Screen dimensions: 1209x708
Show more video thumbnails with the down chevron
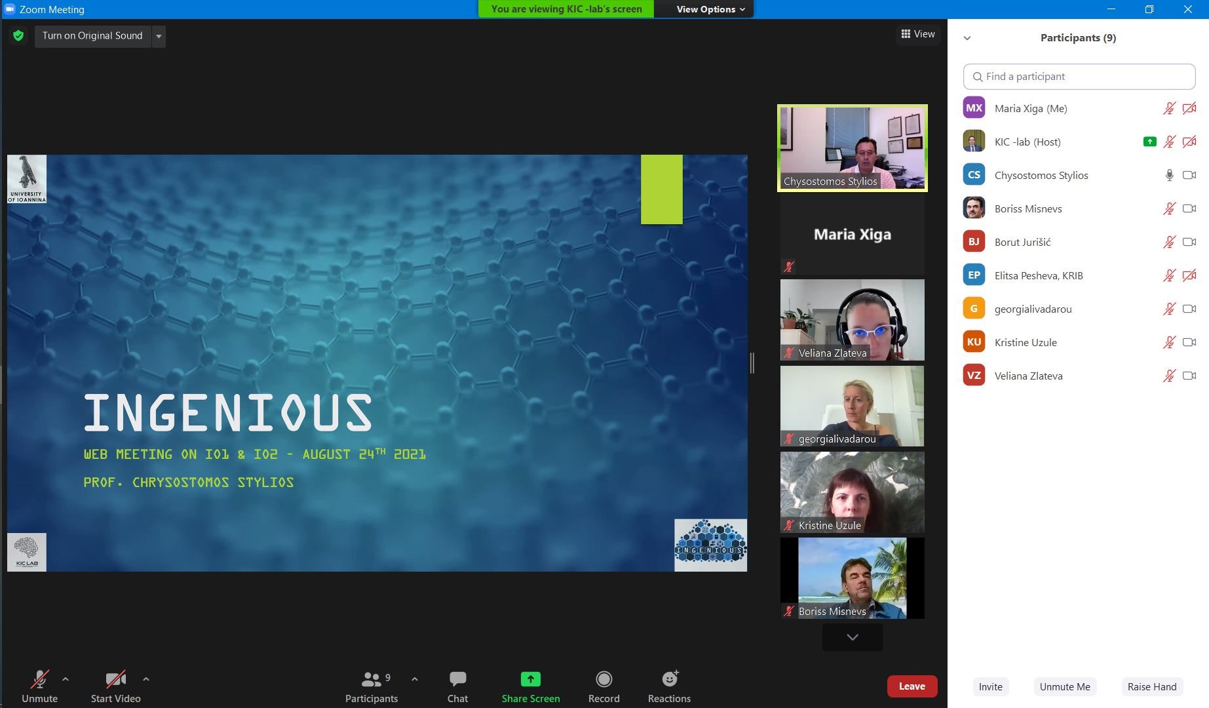[853, 637]
